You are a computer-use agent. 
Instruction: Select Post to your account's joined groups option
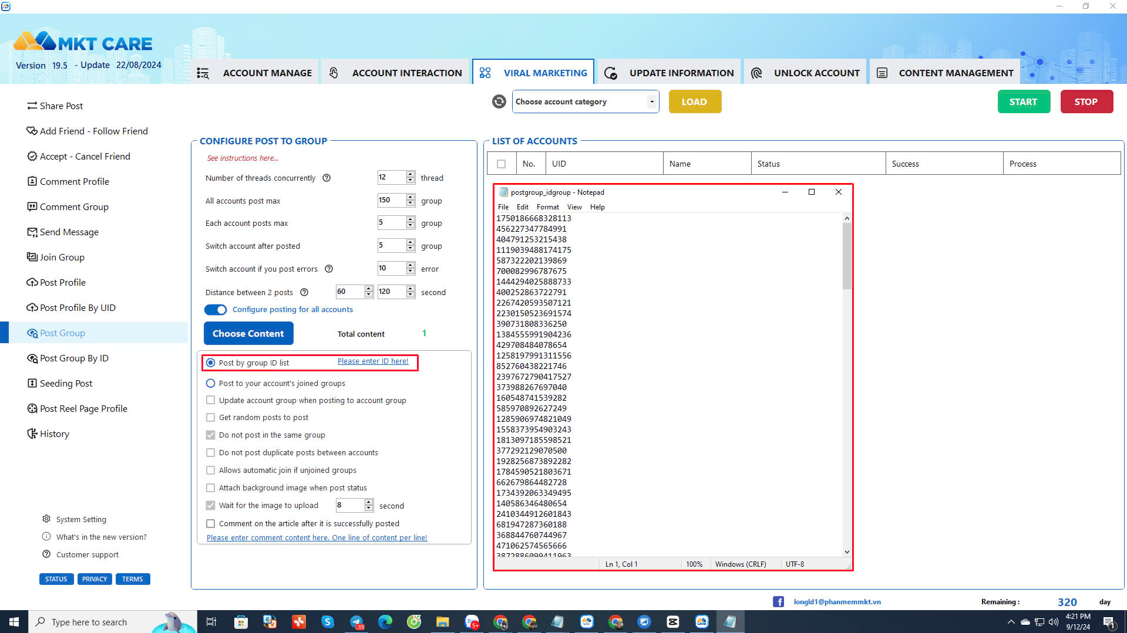(211, 383)
